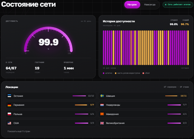Click the Poland flag icon
194x139 pixels.
pyautogui.click(x=10, y=114)
